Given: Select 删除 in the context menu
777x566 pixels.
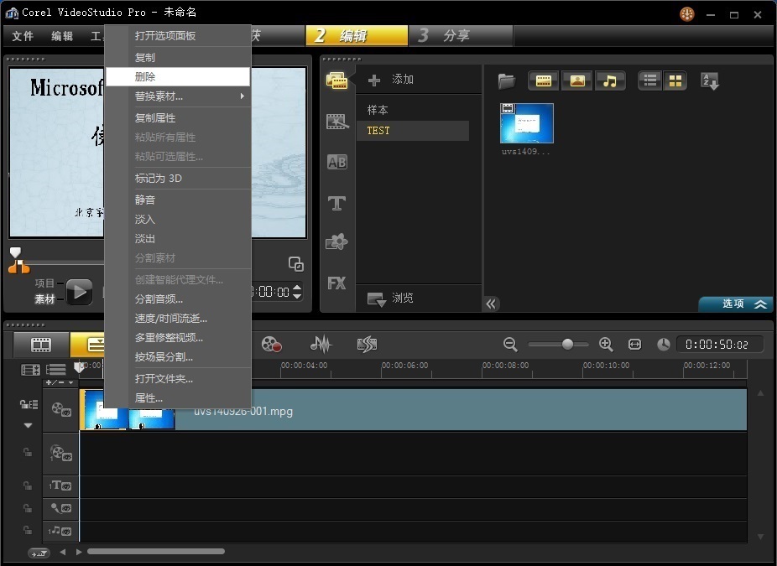Looking at the screenshot, I should pos(178,76).
